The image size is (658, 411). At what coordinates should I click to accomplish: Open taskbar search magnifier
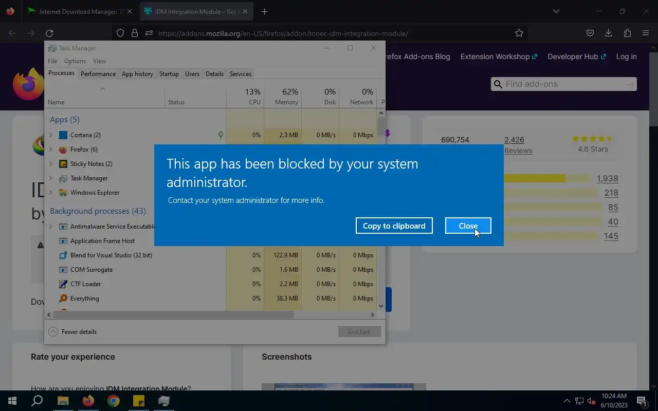(x=37, y=401)
